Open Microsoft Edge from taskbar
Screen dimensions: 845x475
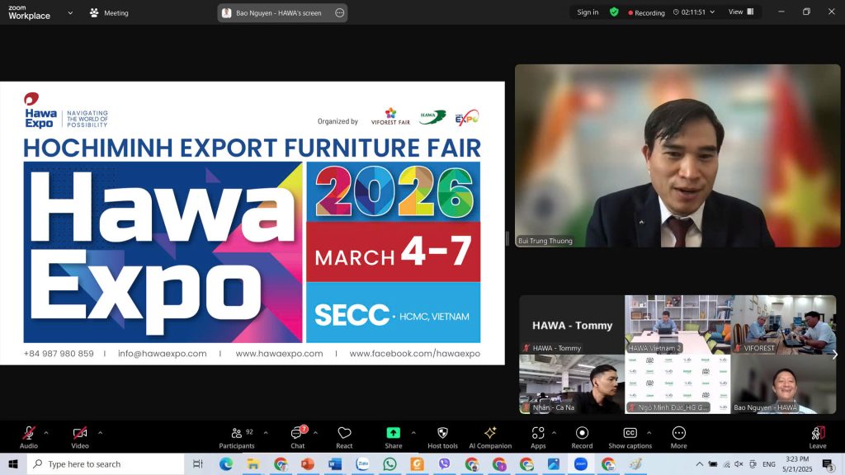(226, 463)
